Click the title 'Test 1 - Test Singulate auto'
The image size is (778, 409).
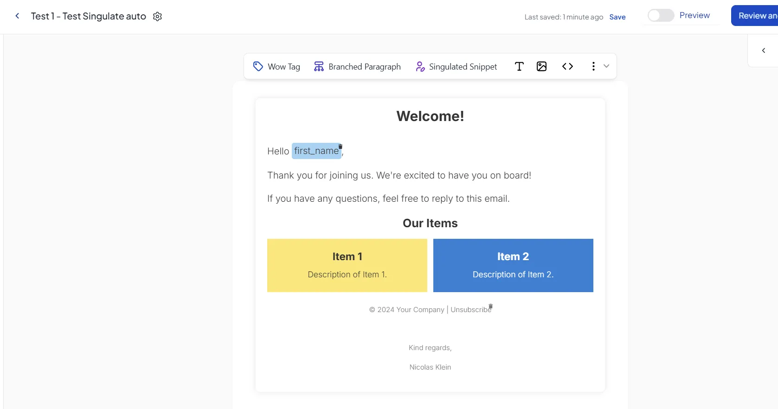tap(88, 16)
